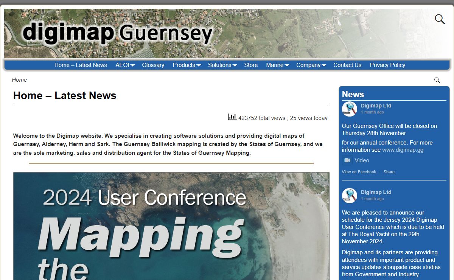The image size is (454, 280).
Task: Open the Contact Us page
Action: (x=347, y=65)
